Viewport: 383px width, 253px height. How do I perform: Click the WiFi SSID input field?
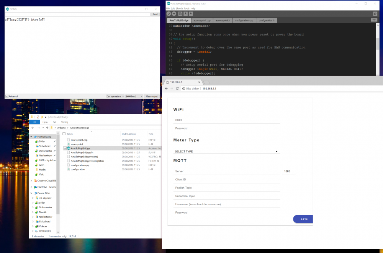click(227, 120)
